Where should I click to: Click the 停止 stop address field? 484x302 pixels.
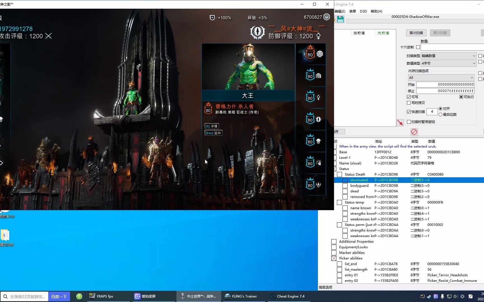(445, 91)
